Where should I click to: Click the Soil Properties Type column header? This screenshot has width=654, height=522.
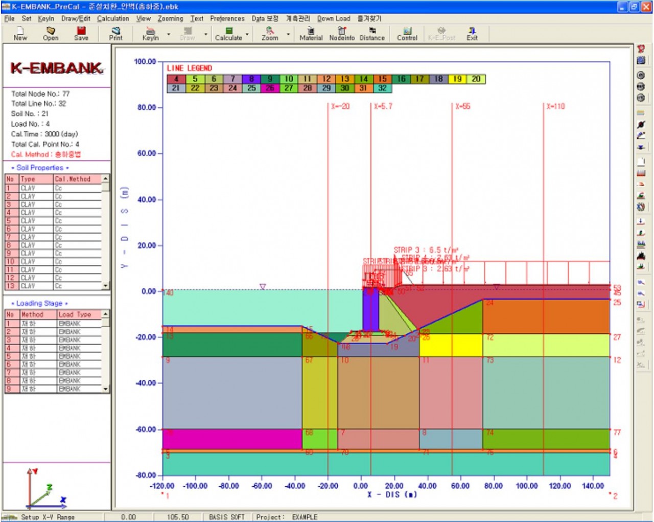pos(37,179)
